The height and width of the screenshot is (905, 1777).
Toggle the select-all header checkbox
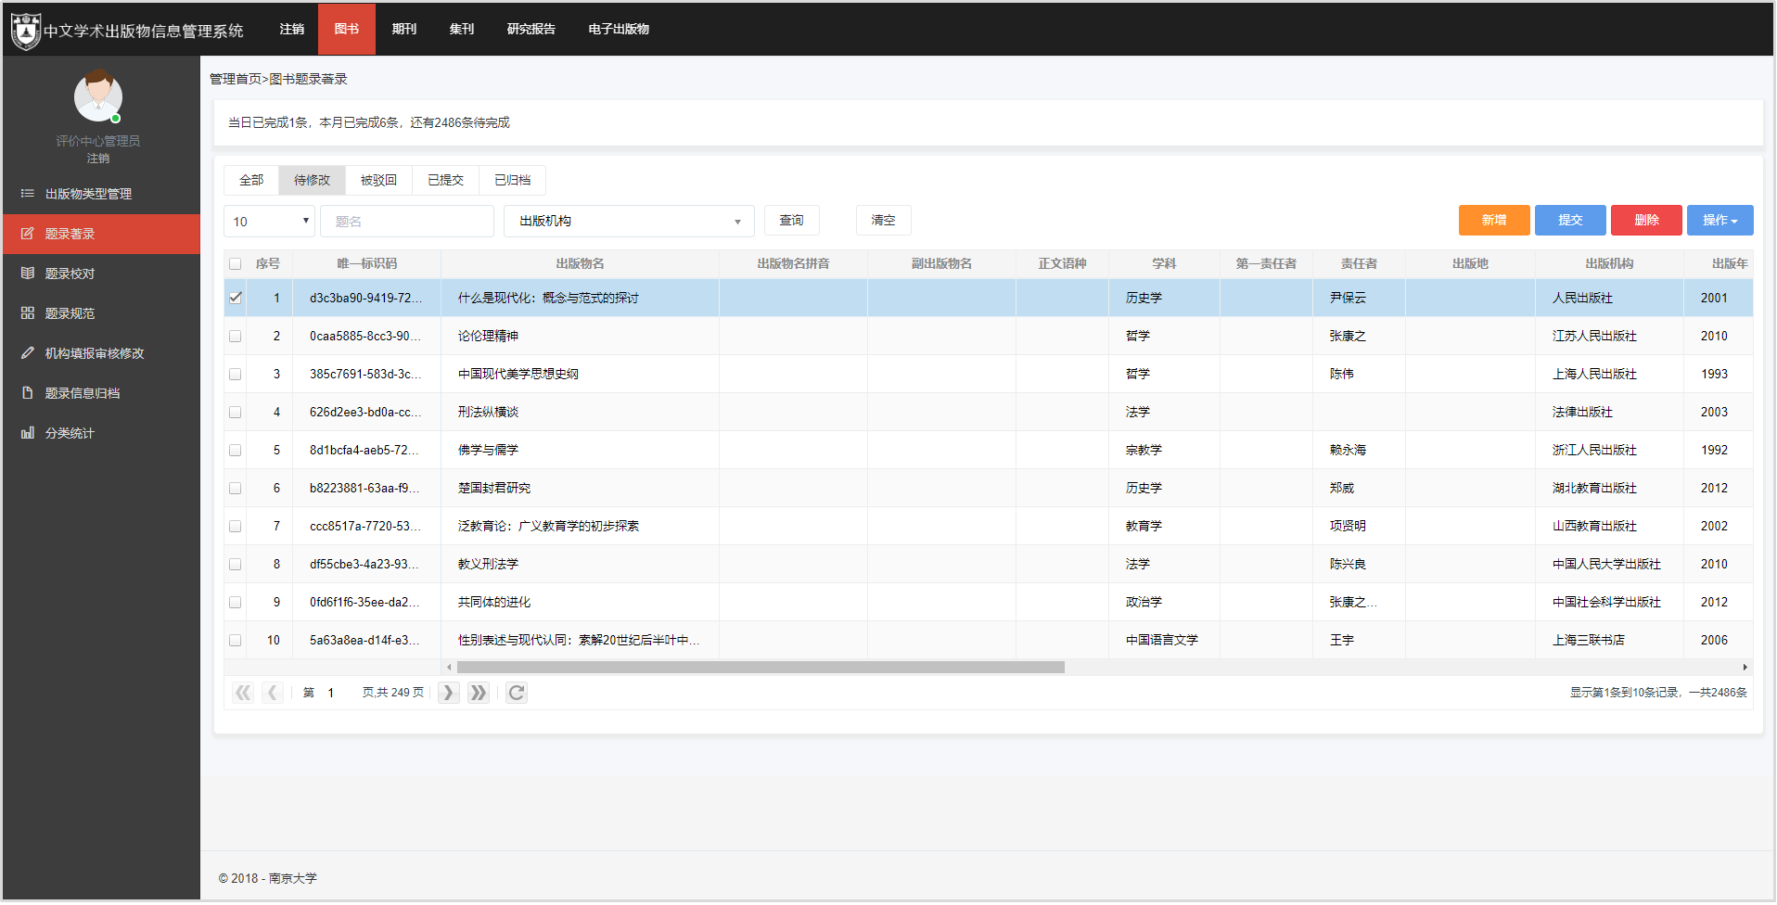(x=236, y=264)
